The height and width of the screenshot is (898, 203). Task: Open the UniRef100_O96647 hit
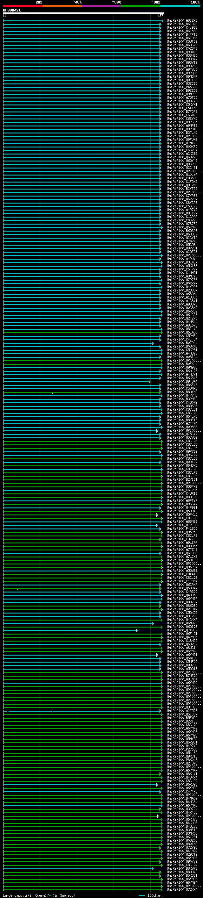pyautogui.click(x=182, y=504)
